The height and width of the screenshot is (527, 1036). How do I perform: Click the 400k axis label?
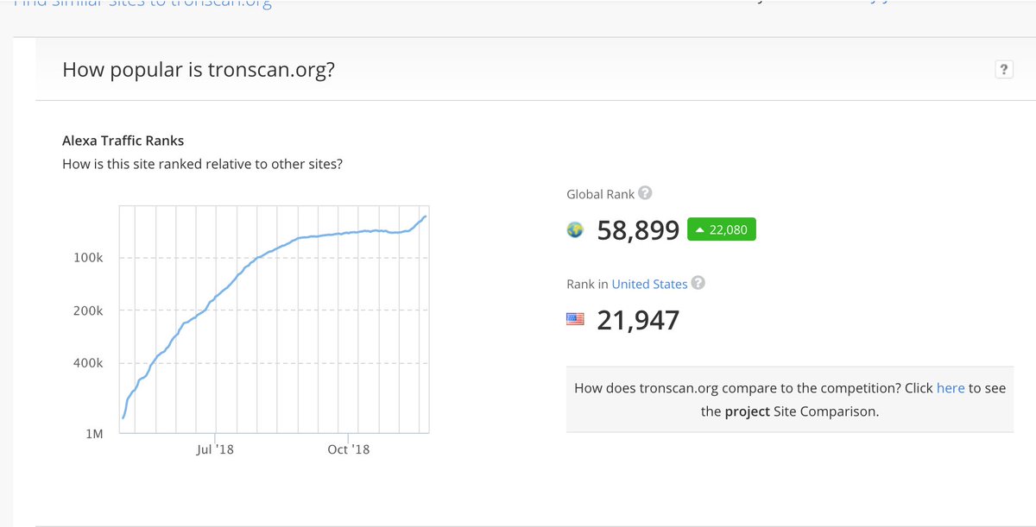coord(88,363)
